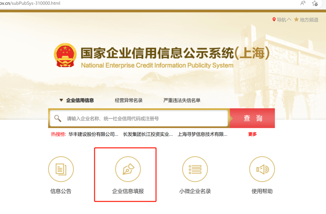326x214 pixels.
Task: Click the 热搜榜 label
Action: pos(59,134)
